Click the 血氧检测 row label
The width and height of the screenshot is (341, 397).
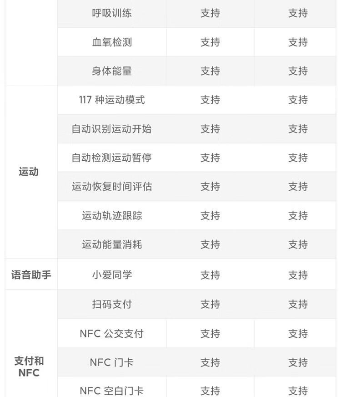pyautogui.click(x=112, y=42)
